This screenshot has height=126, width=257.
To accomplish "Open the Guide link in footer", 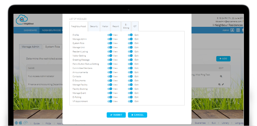I will [37, 123].
